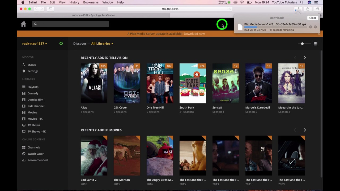This screenshot has width=340, height=191.
Task: Open Bad Santa 2 movie poster
Action: (94, 156)
